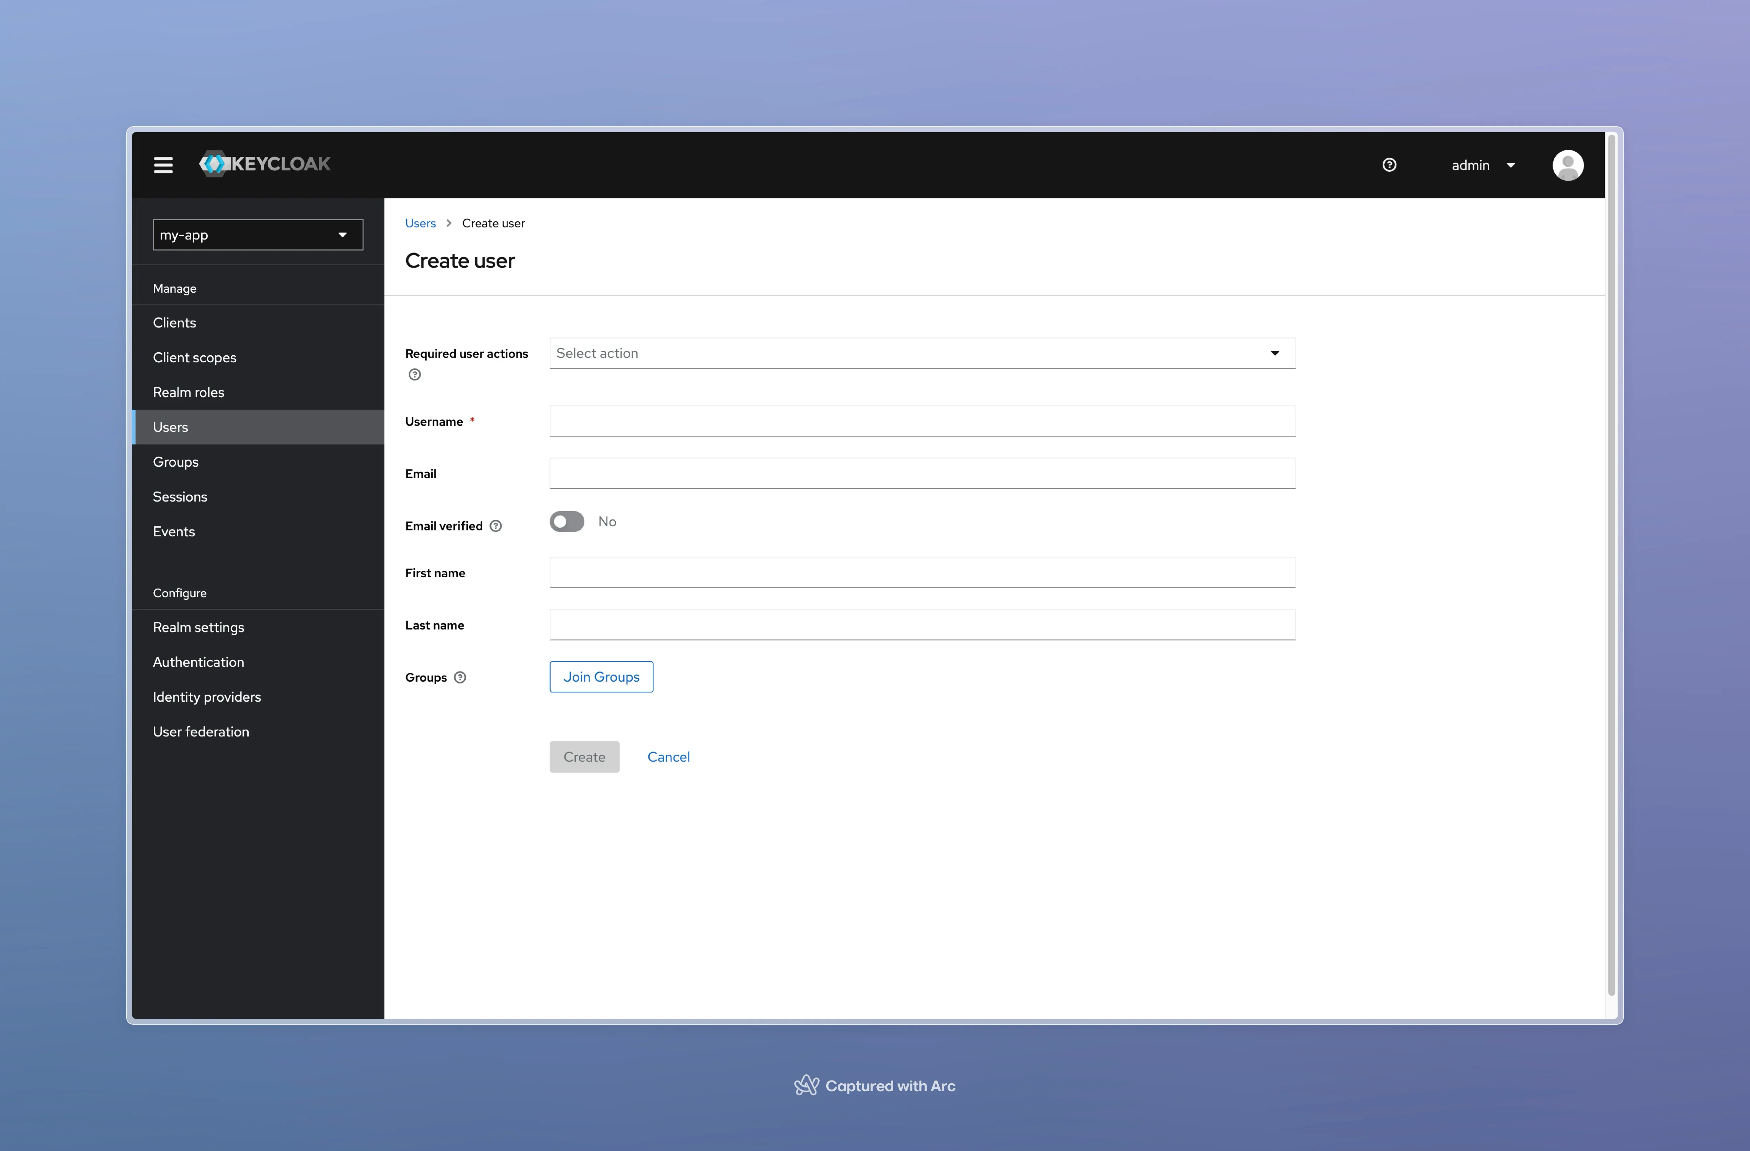
Task: Click the help icon next to Email verified
Action: [x=496, y=525]
